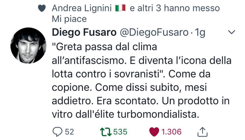
Task: Click "e altri 3 hanno messo" text
Action: click(175, 8)
